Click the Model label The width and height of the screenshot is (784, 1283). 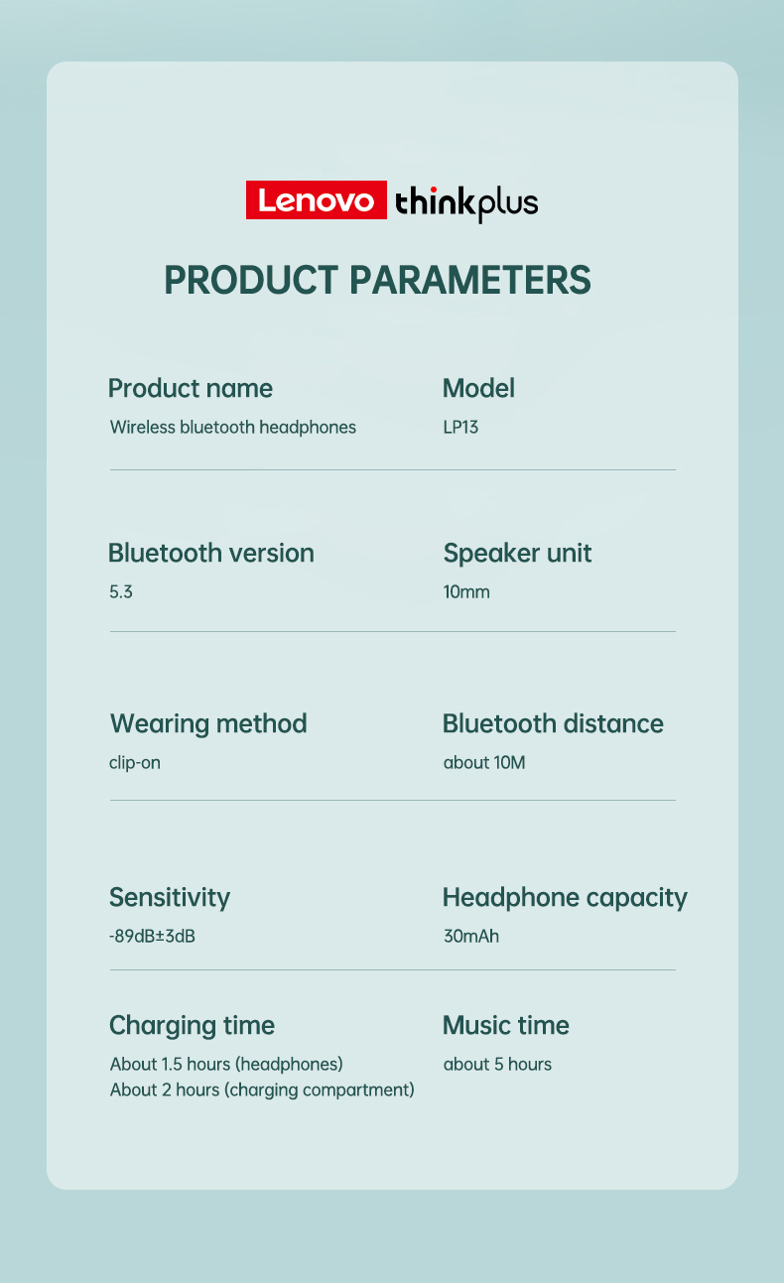tap(478, 388)
